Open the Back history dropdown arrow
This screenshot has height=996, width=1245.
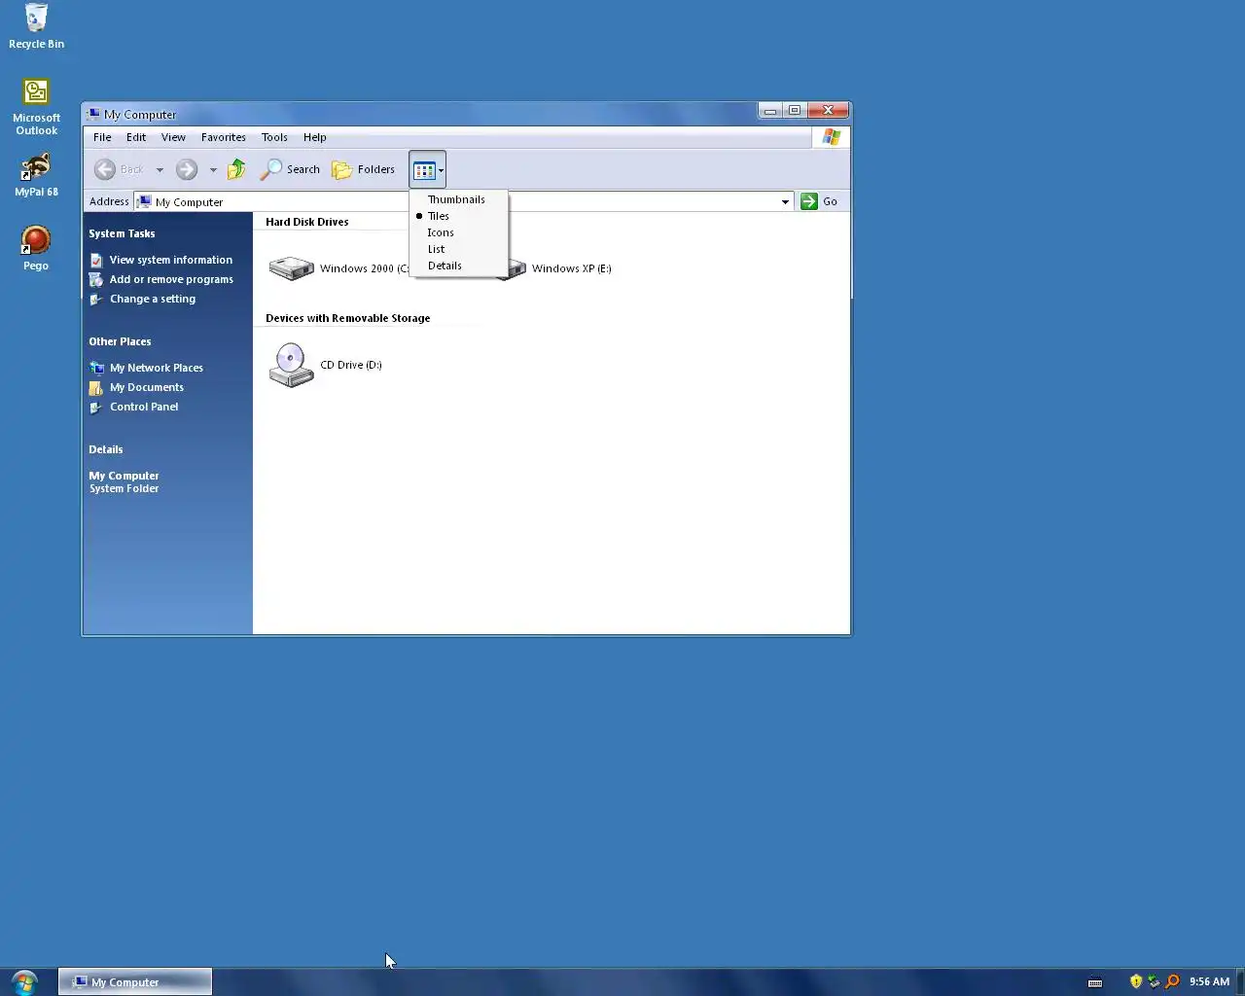pos(160,170)
